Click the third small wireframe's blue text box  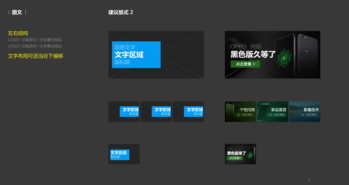[193, 112]
